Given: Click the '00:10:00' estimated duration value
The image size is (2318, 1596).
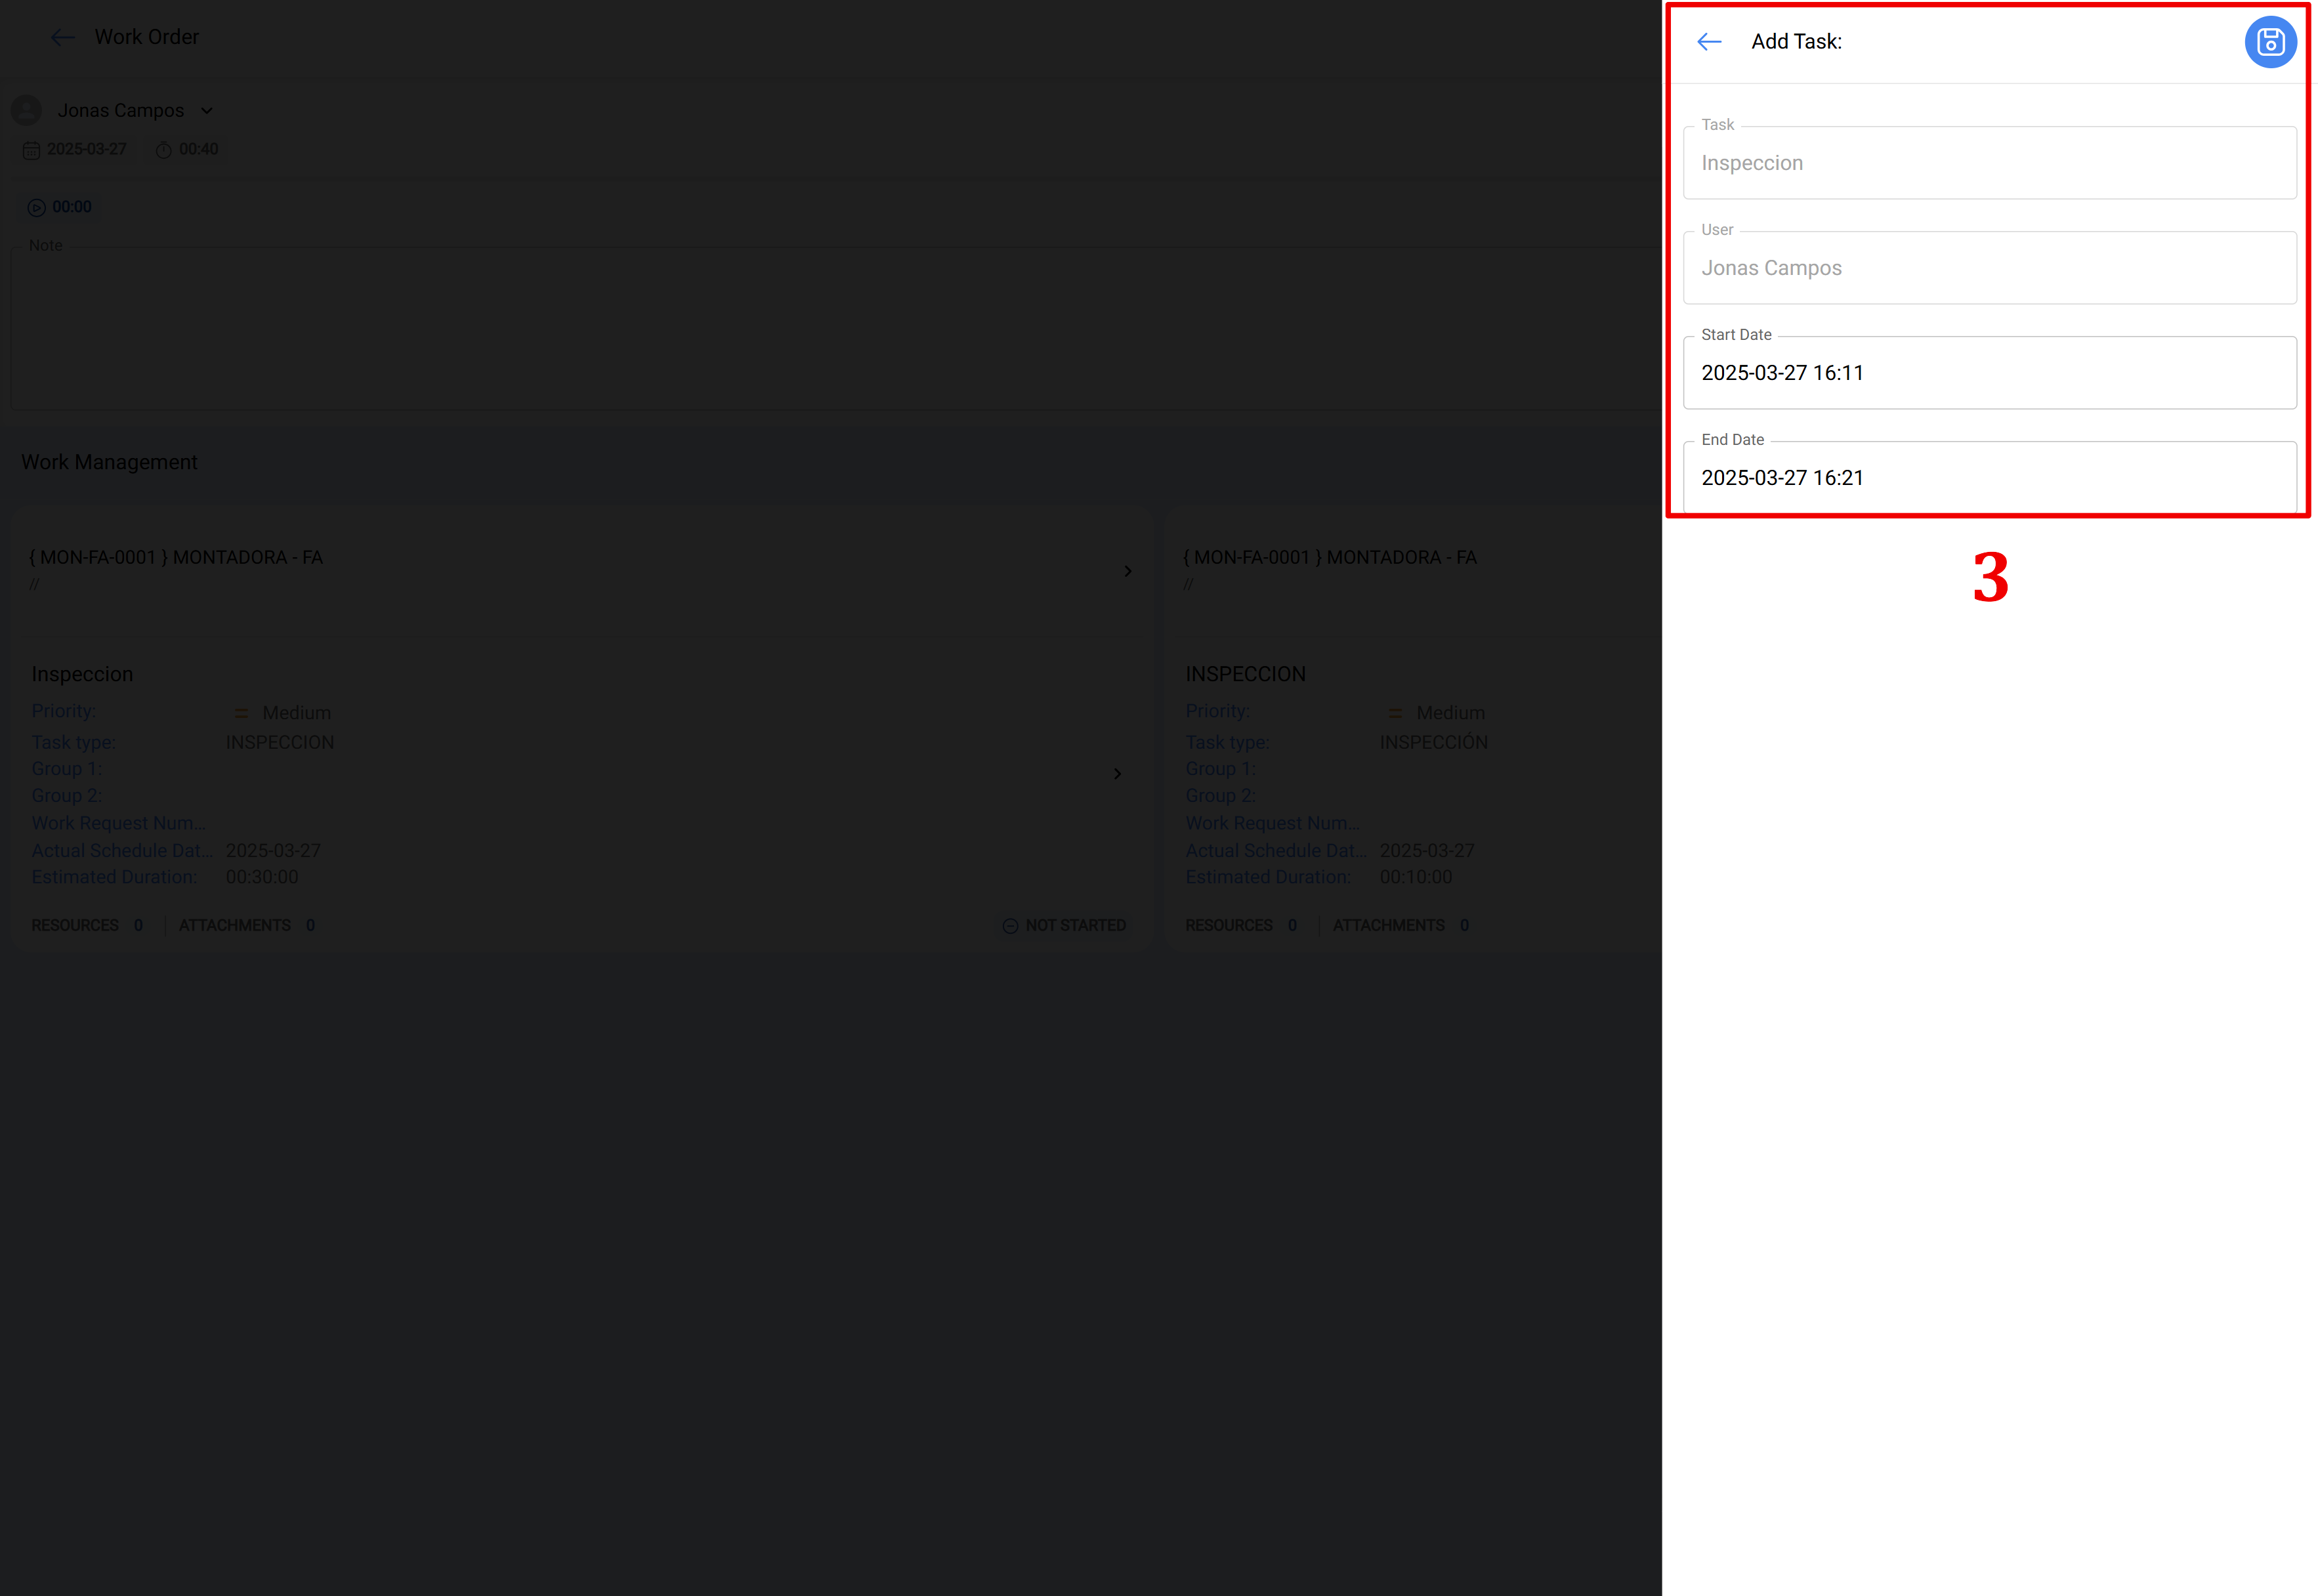Looking at the screenshot, I should (1416, 877).
